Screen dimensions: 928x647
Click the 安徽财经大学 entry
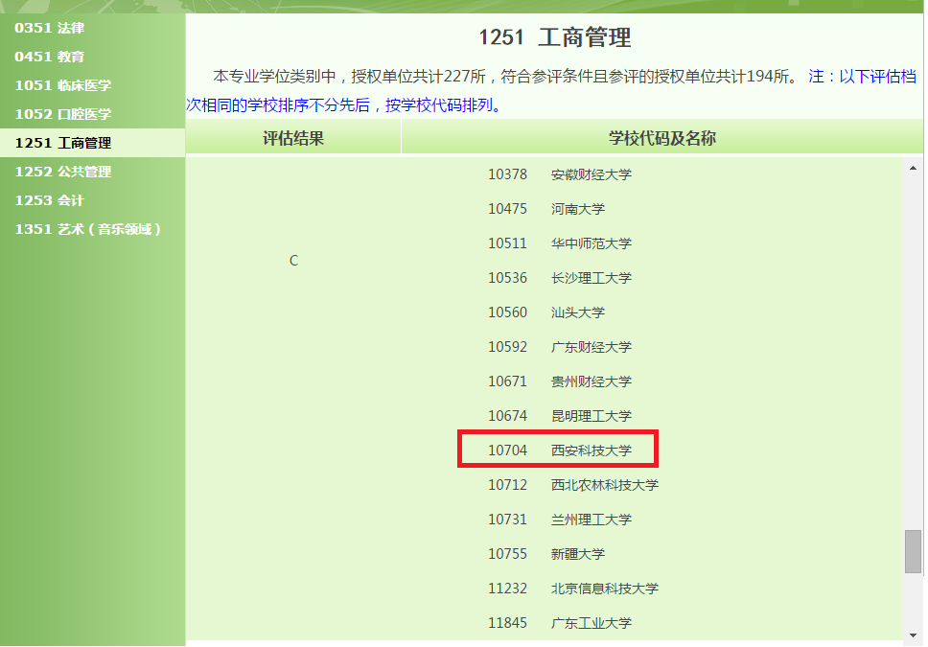point(591,174)
